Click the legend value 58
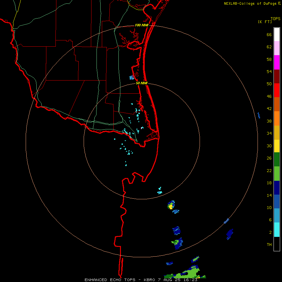The height and width of the screenshot is (282, 282). [x=269, y=59]
